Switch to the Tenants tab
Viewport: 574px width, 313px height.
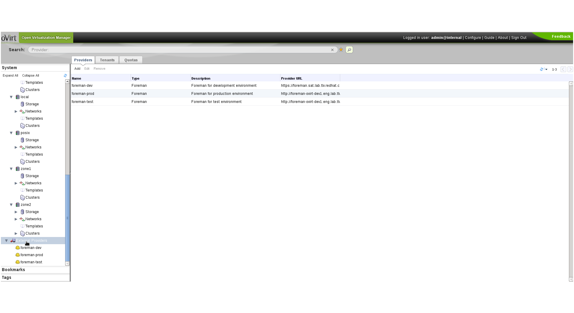click(107, 60)
